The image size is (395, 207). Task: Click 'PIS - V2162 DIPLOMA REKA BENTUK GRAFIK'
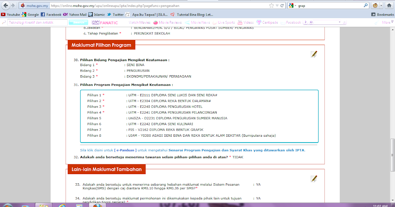pyautogui.click(x=166, y=129)
